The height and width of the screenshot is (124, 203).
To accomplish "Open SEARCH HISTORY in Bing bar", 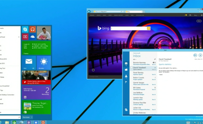I will (118, 15).
